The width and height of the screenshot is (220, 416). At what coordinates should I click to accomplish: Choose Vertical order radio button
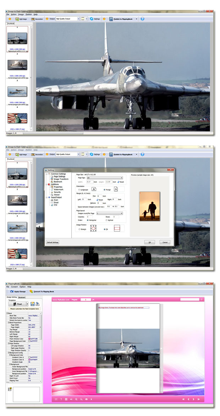(106, 220)
